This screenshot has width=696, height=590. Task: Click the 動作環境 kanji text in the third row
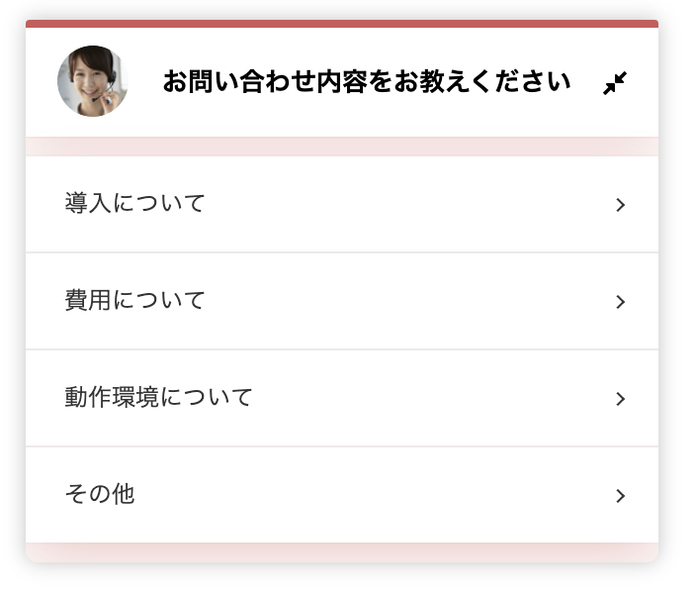112,397
